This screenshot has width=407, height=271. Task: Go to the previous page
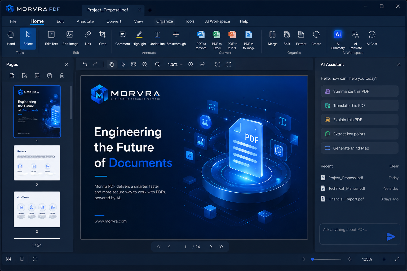[169, 247]
